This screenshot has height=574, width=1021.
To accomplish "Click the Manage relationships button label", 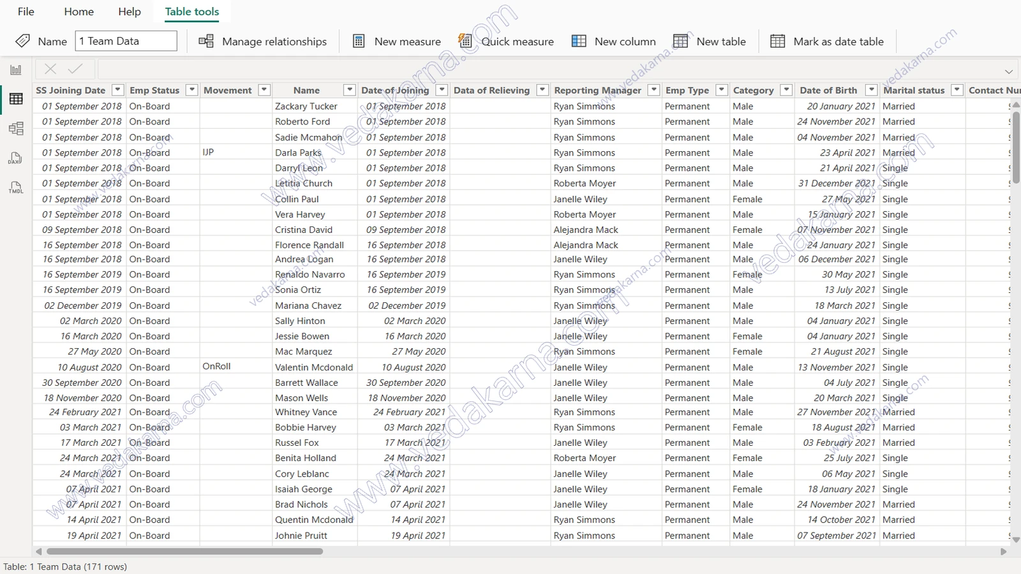I will point(274,41).
